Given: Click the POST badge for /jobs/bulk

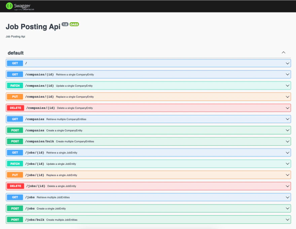Looking at the screenshot, I should pos(14,220).
